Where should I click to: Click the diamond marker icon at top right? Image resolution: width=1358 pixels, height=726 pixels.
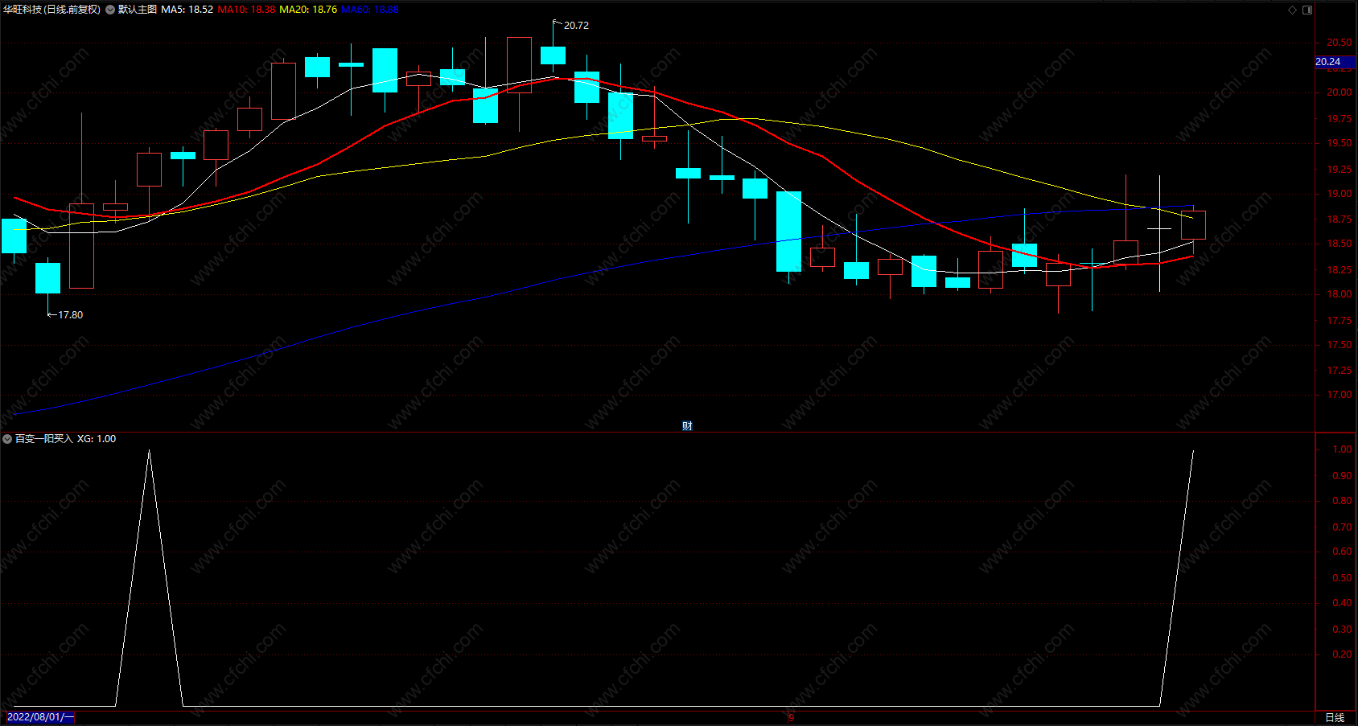1293,10
